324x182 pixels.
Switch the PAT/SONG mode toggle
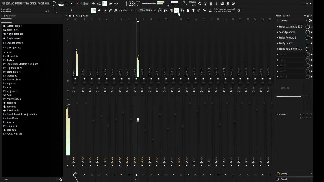click(61, 4)
